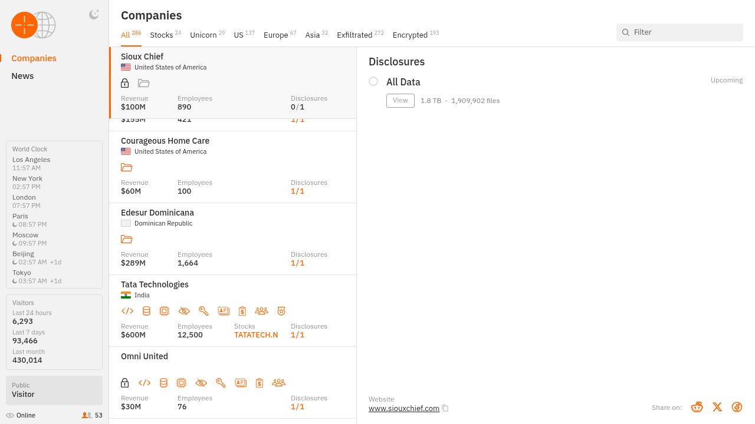Select the All Data radio button

tap(373, 81)
